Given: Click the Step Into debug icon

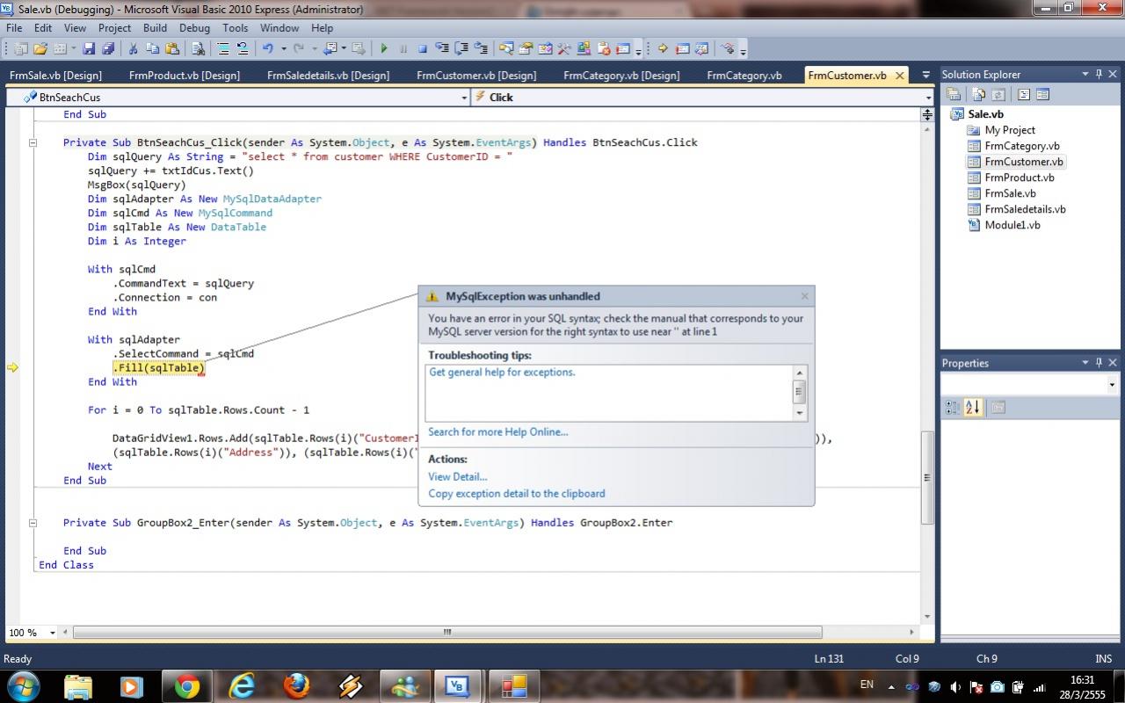Looking at the screenshot, I should click(x=442, y=49).
